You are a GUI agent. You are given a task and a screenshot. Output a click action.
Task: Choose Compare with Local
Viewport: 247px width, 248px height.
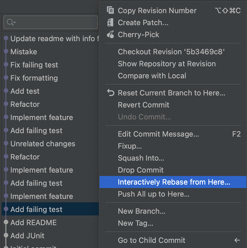pyautogui.click(x=152, y=76)
